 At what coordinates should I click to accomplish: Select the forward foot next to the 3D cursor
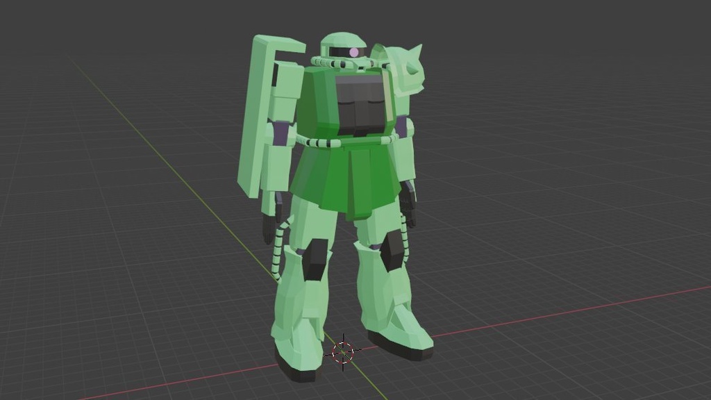[x=398, y=332]
